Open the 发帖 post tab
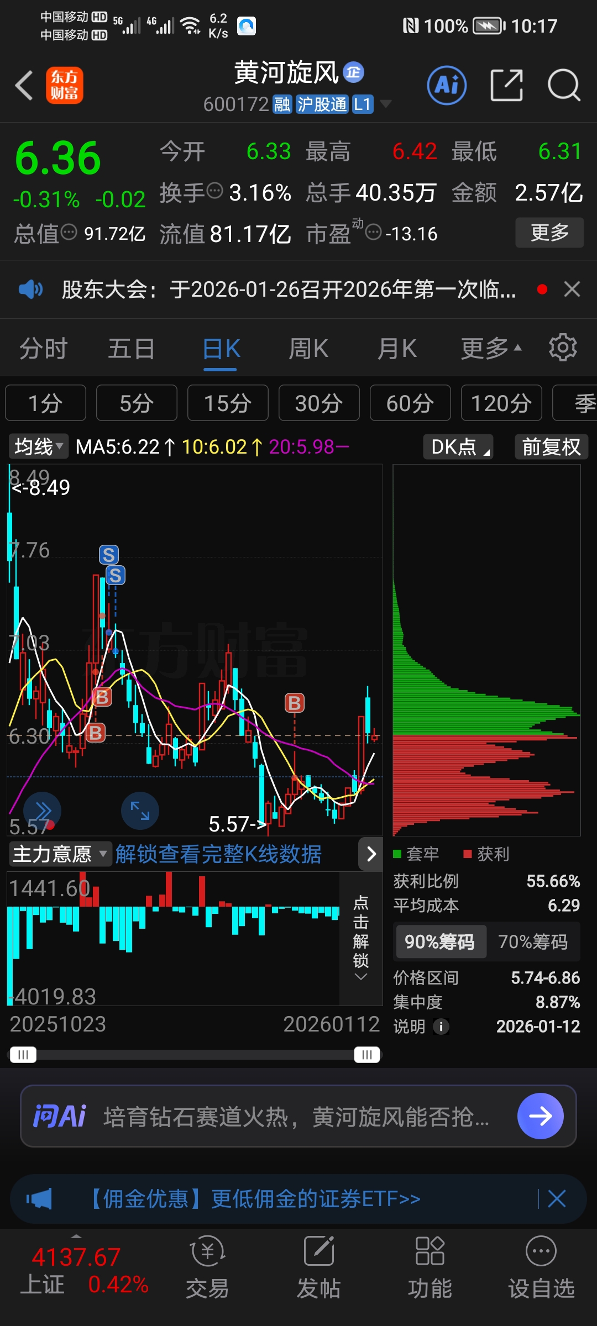This screenshot has height=1326, width=597. [x=319, y=1267]
